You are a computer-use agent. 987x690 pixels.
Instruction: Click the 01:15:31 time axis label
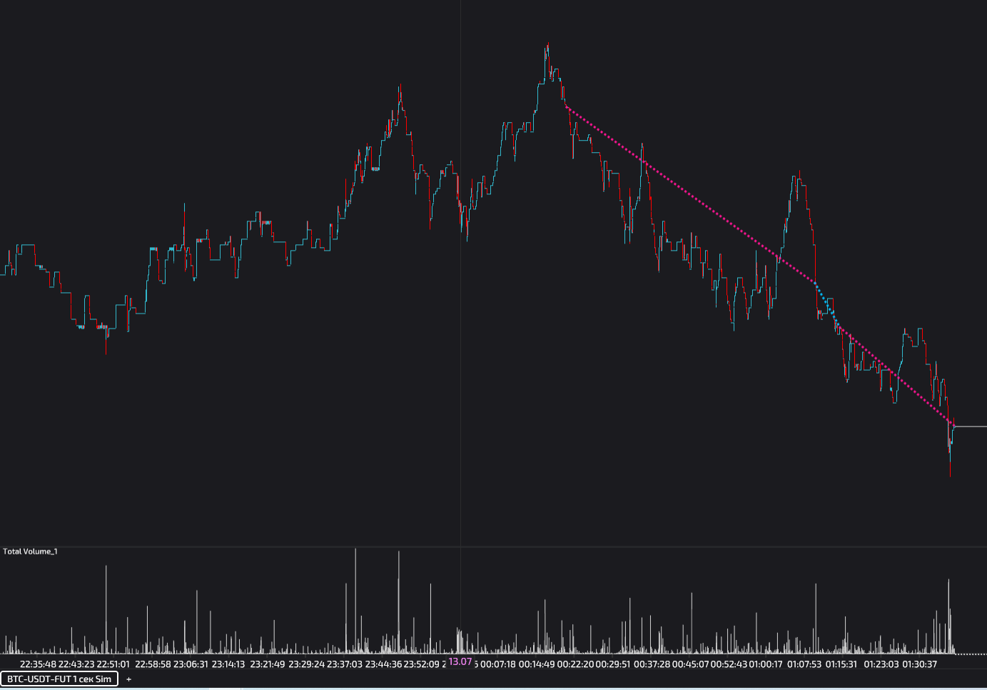pyautogui.click(x=841, y=664)
